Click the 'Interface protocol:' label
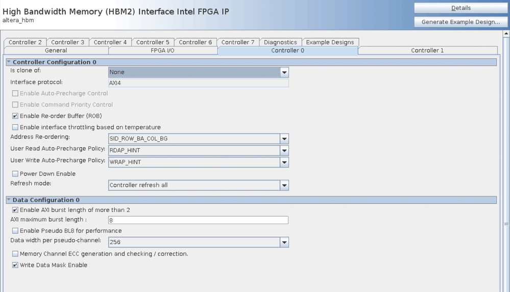 (x=36, y=82)
